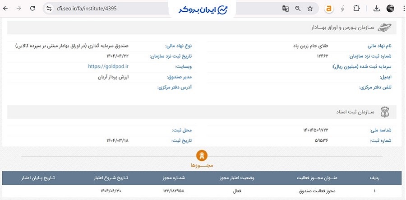406x200 pixels.
Task: Click the وضعیت اعتبار مجوز column header
Action: coord(237,178)
